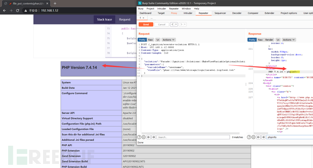Close Repeater tab 1
313x168 pixels.
coord(143,18)
